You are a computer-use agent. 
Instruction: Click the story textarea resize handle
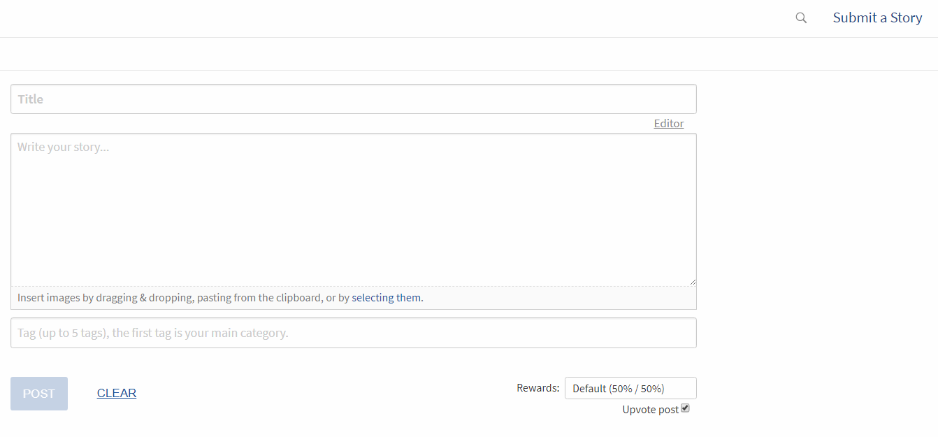(x=693, y=282)
